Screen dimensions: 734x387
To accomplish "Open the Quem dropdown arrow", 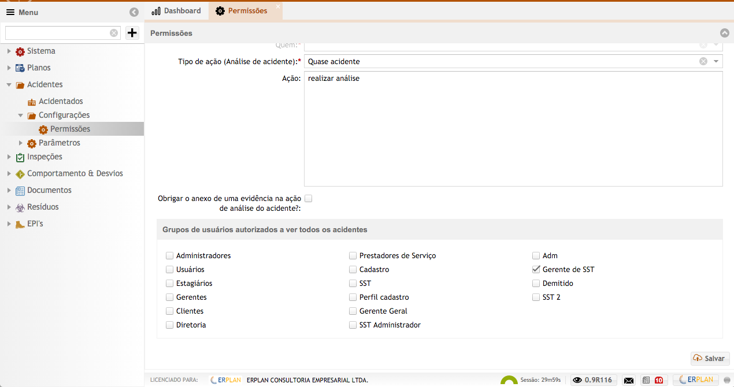I will point(716,44).
